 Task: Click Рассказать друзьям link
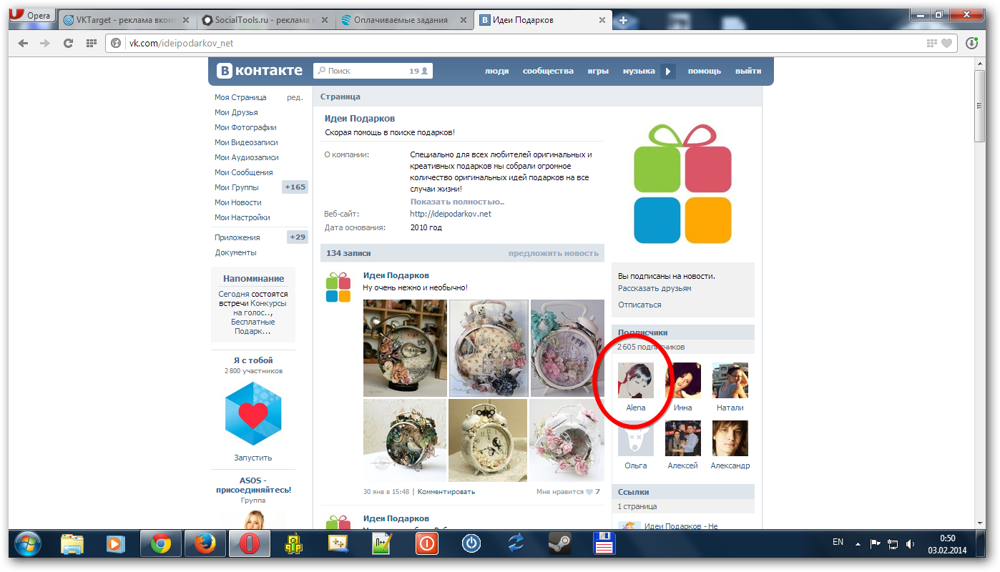[655, 288]
